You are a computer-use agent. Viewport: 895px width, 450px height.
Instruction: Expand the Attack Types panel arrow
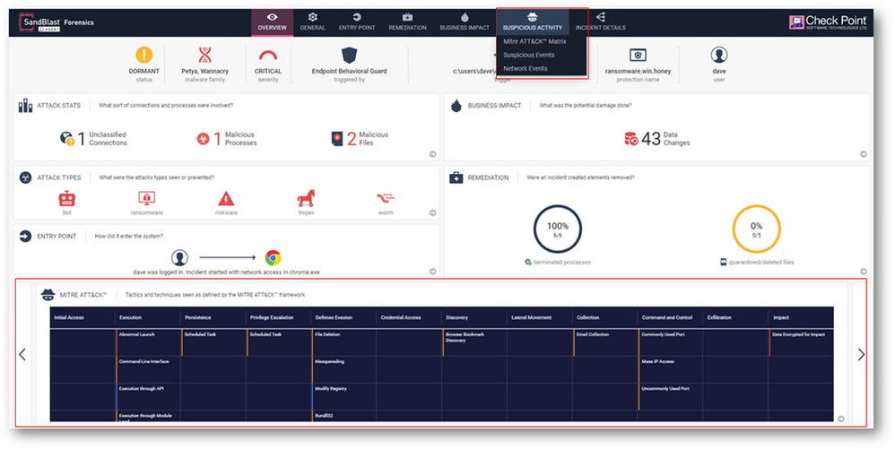[x=432, y=212]
